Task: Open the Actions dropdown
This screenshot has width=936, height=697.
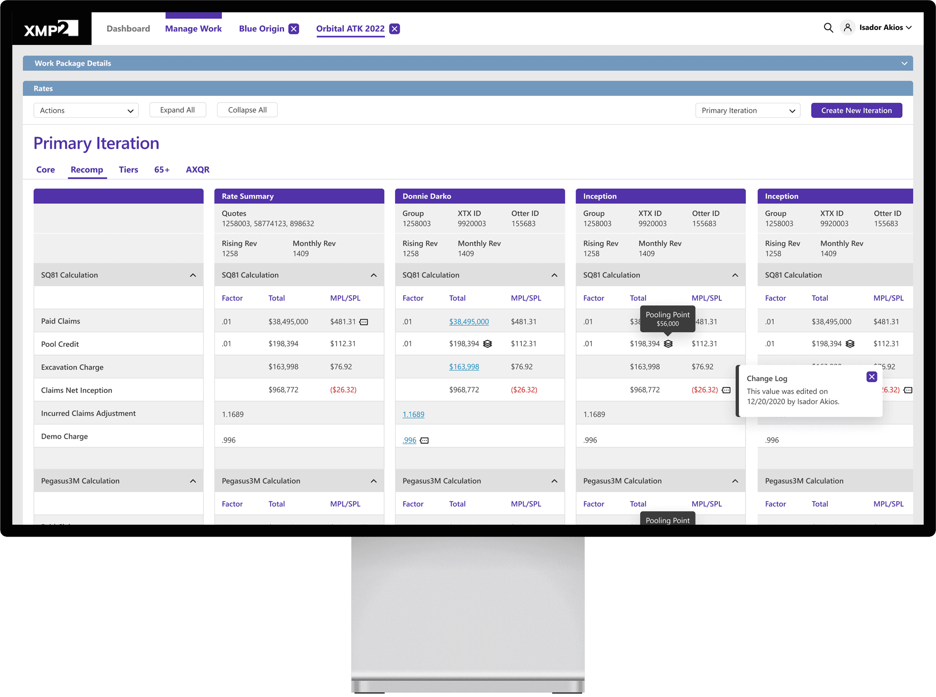Action: click(86, 110)
